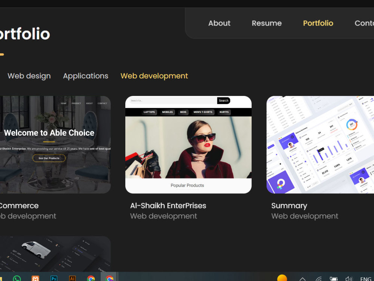The width and height of the screenshot is (374, 281).
Task: Filter projects by Web design
Action: click(x=29, y=76)
